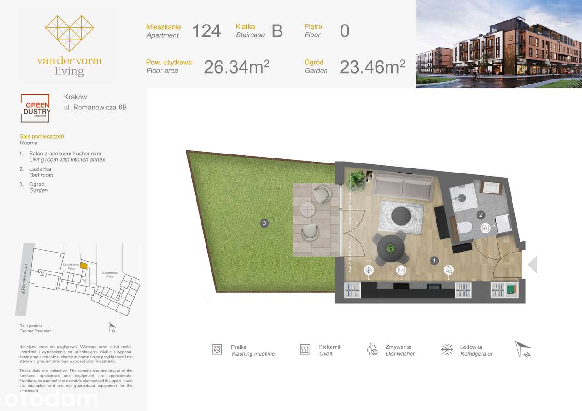Viewport: 582px width, 411px height.
Task: Click refrigerator icon in the kitchen plan
Action: click(x=370, y=270)
